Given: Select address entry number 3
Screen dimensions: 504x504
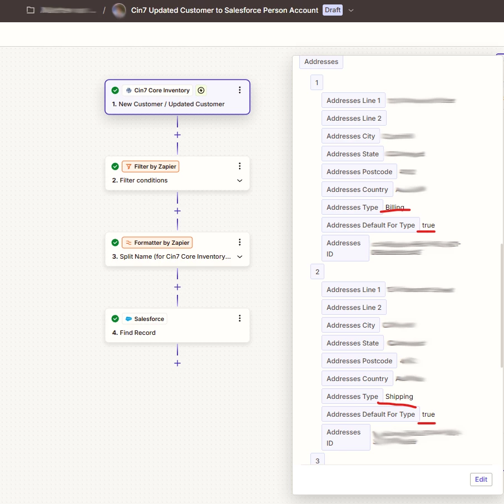Looking at the screenshot, I should click(x=318, y=459).
